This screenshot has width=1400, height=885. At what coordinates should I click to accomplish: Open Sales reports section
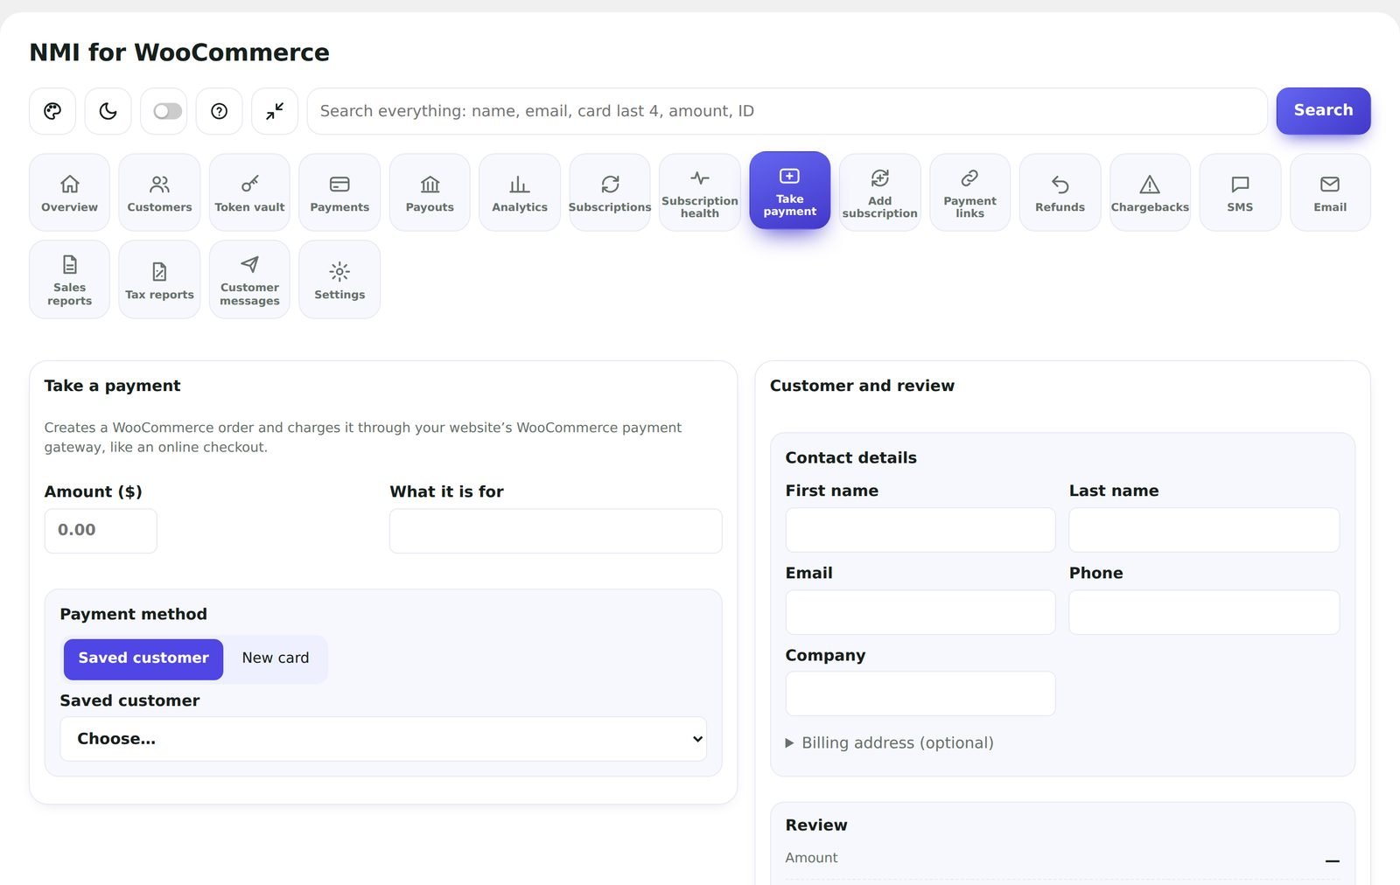[69, 280]
